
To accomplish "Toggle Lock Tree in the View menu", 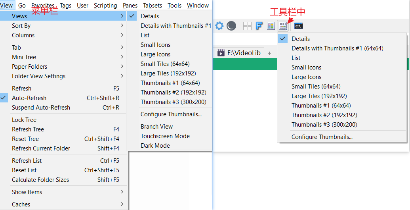I will 63,120.
